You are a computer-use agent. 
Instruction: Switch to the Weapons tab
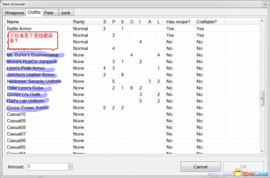(x=14, y=13)
